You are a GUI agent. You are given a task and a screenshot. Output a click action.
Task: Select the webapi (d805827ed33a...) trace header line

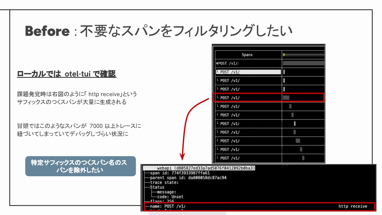pos(199,168)
